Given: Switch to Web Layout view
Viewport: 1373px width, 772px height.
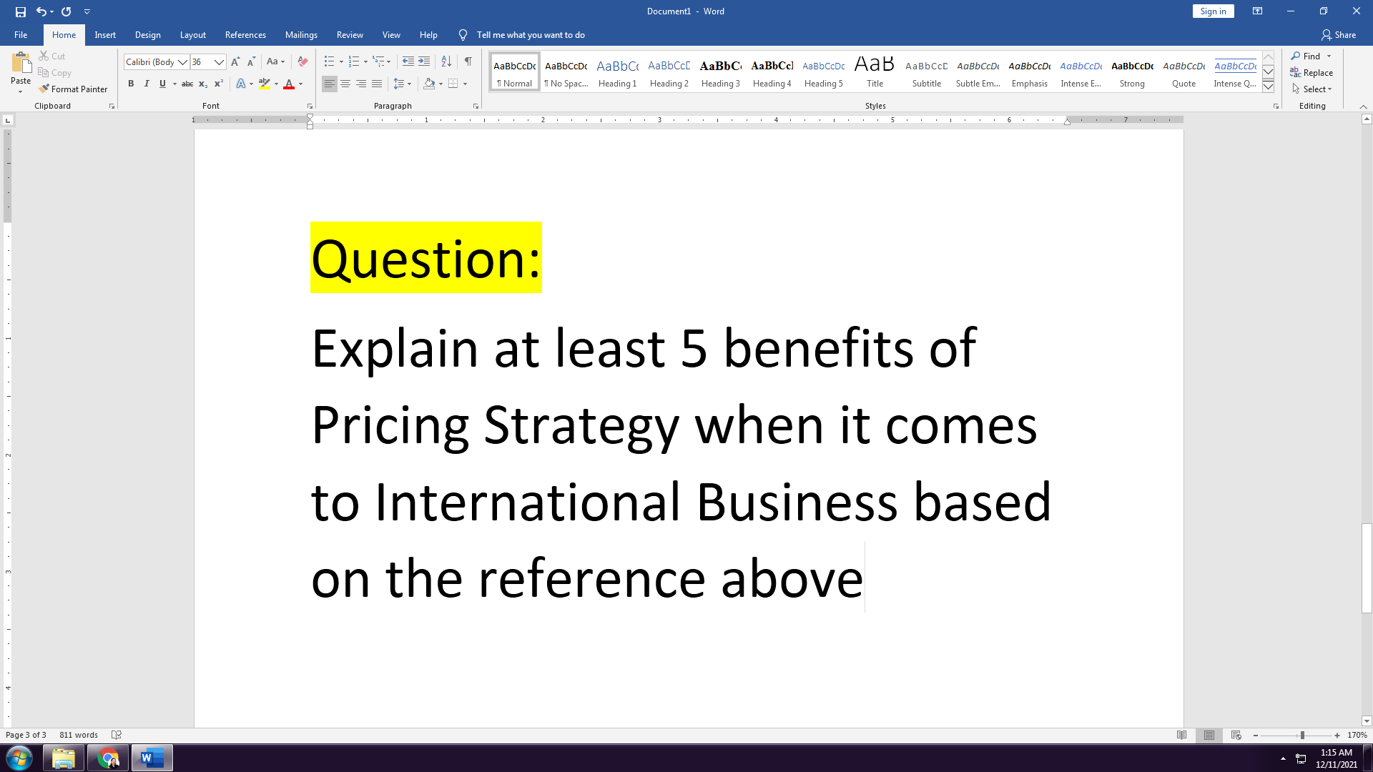Looking at the screenshot, I should [1236, 735].
